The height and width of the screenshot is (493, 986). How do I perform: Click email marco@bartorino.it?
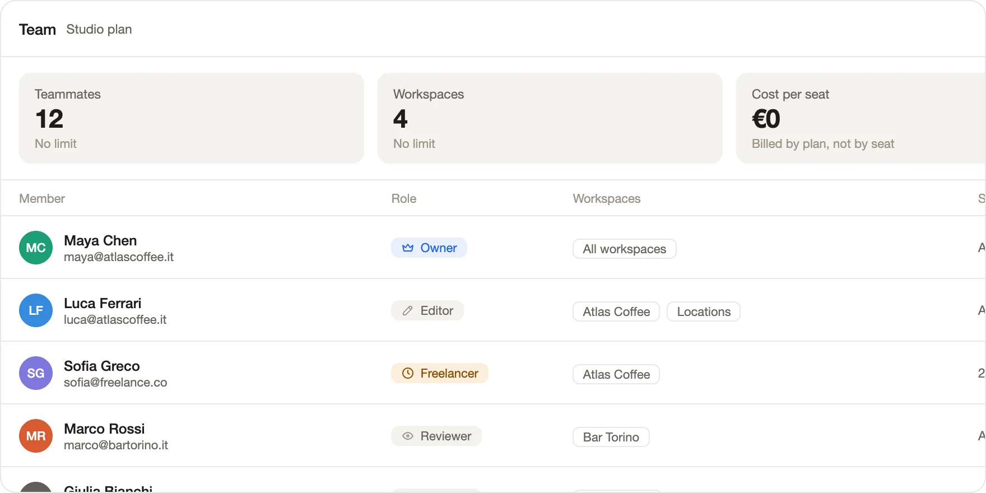click(x=116, y=445)
